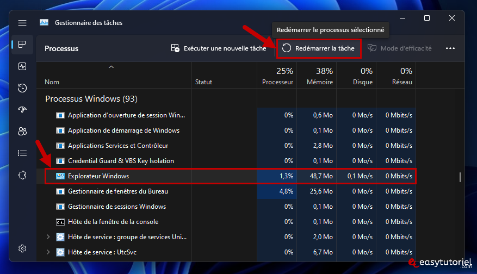
Task: Click icon of groupe de services Uni... row
Action: coord(60,237)
